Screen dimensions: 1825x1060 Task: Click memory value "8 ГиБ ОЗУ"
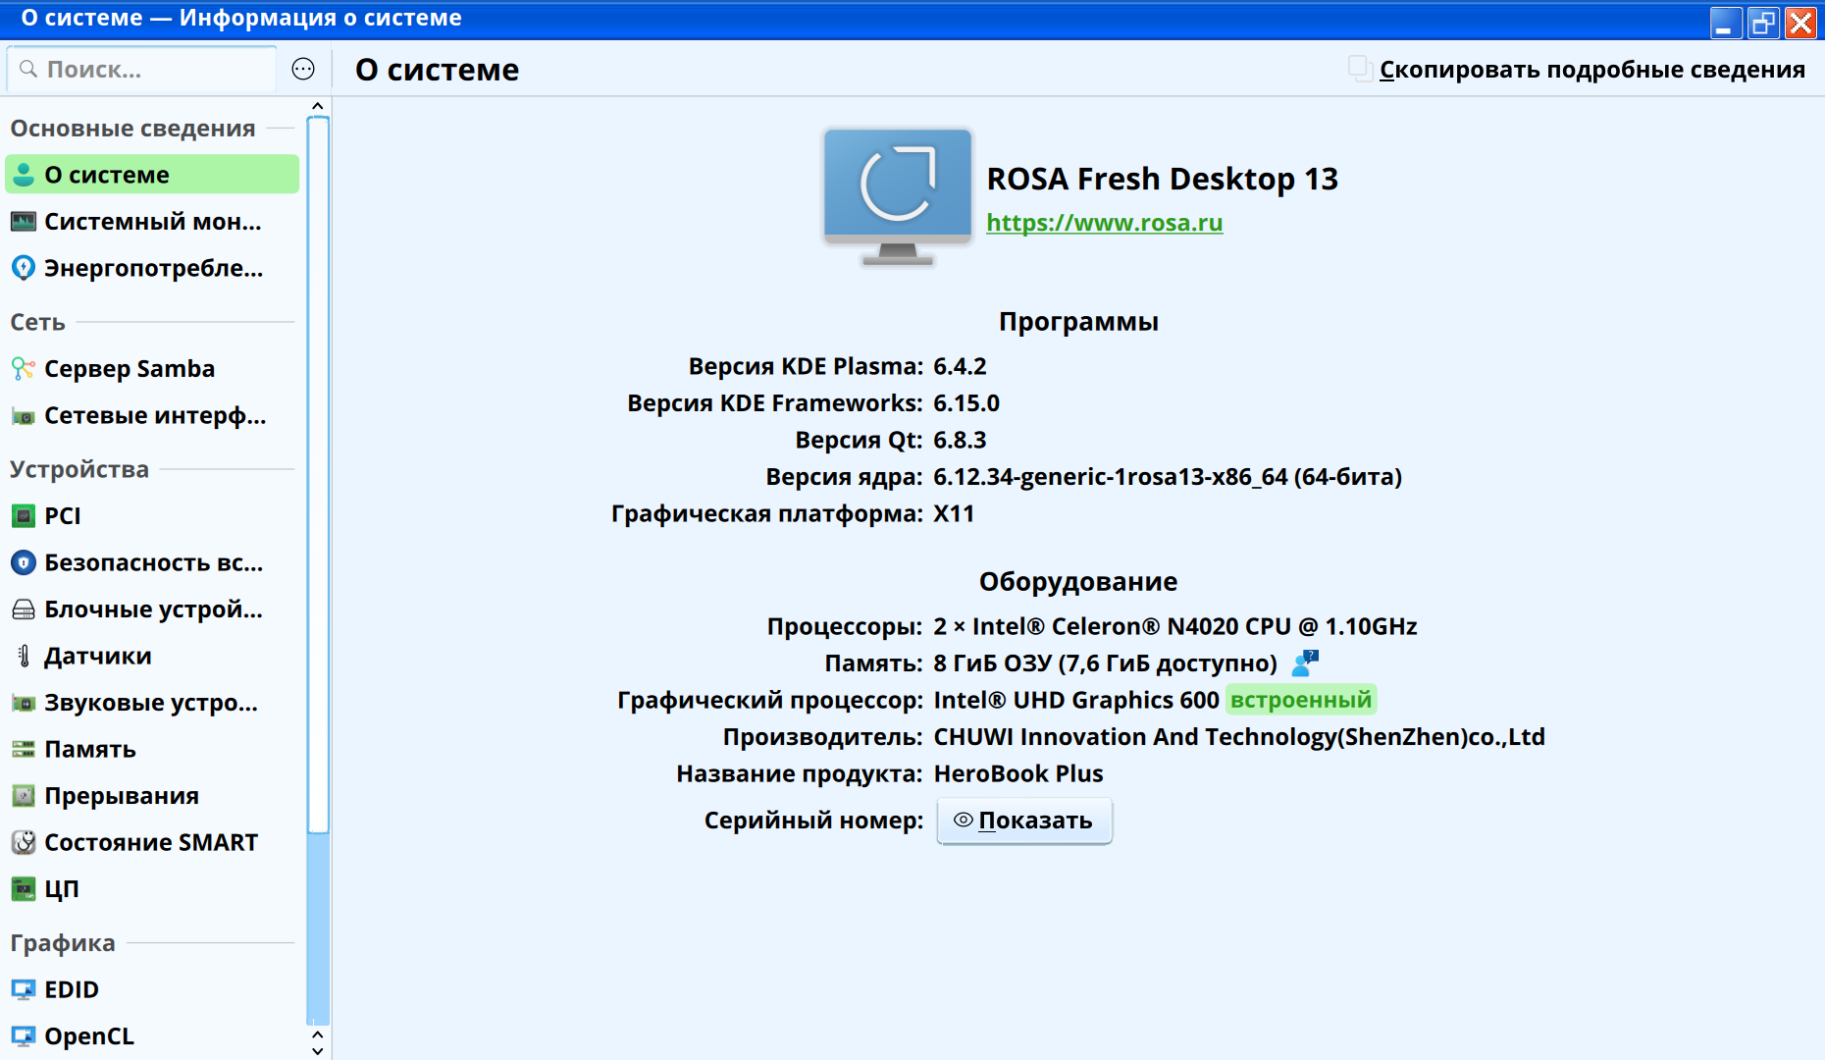click(x=992, y=663)
